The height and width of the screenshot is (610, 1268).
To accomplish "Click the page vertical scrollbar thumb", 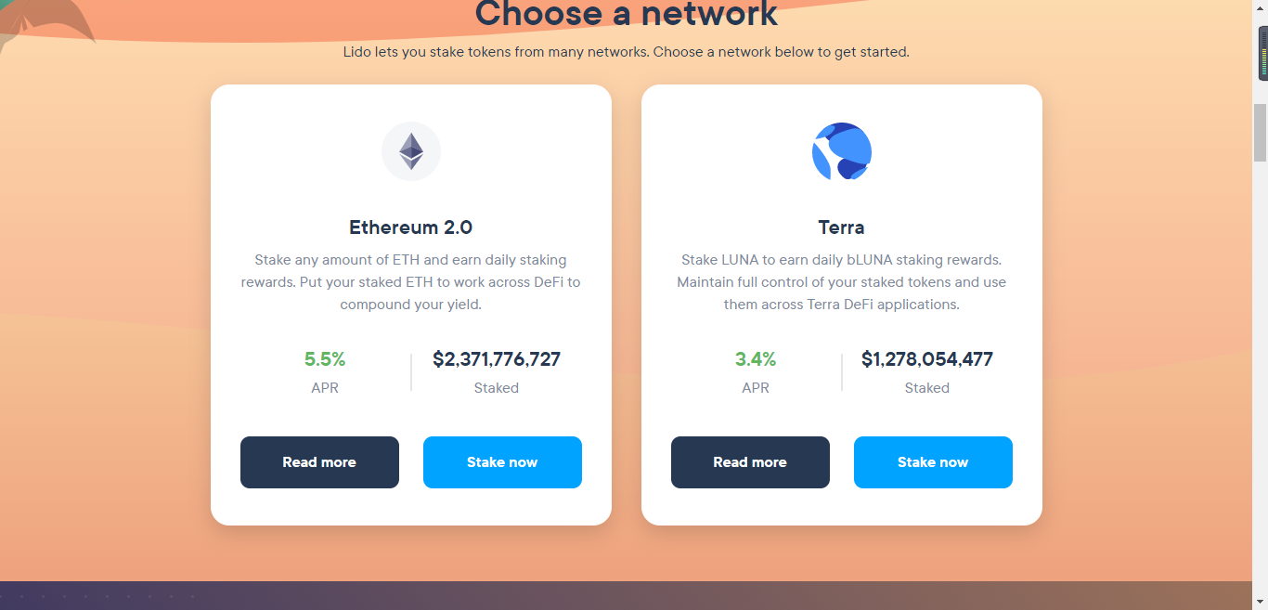I will pyautogui.click(x=1260, y=135).
